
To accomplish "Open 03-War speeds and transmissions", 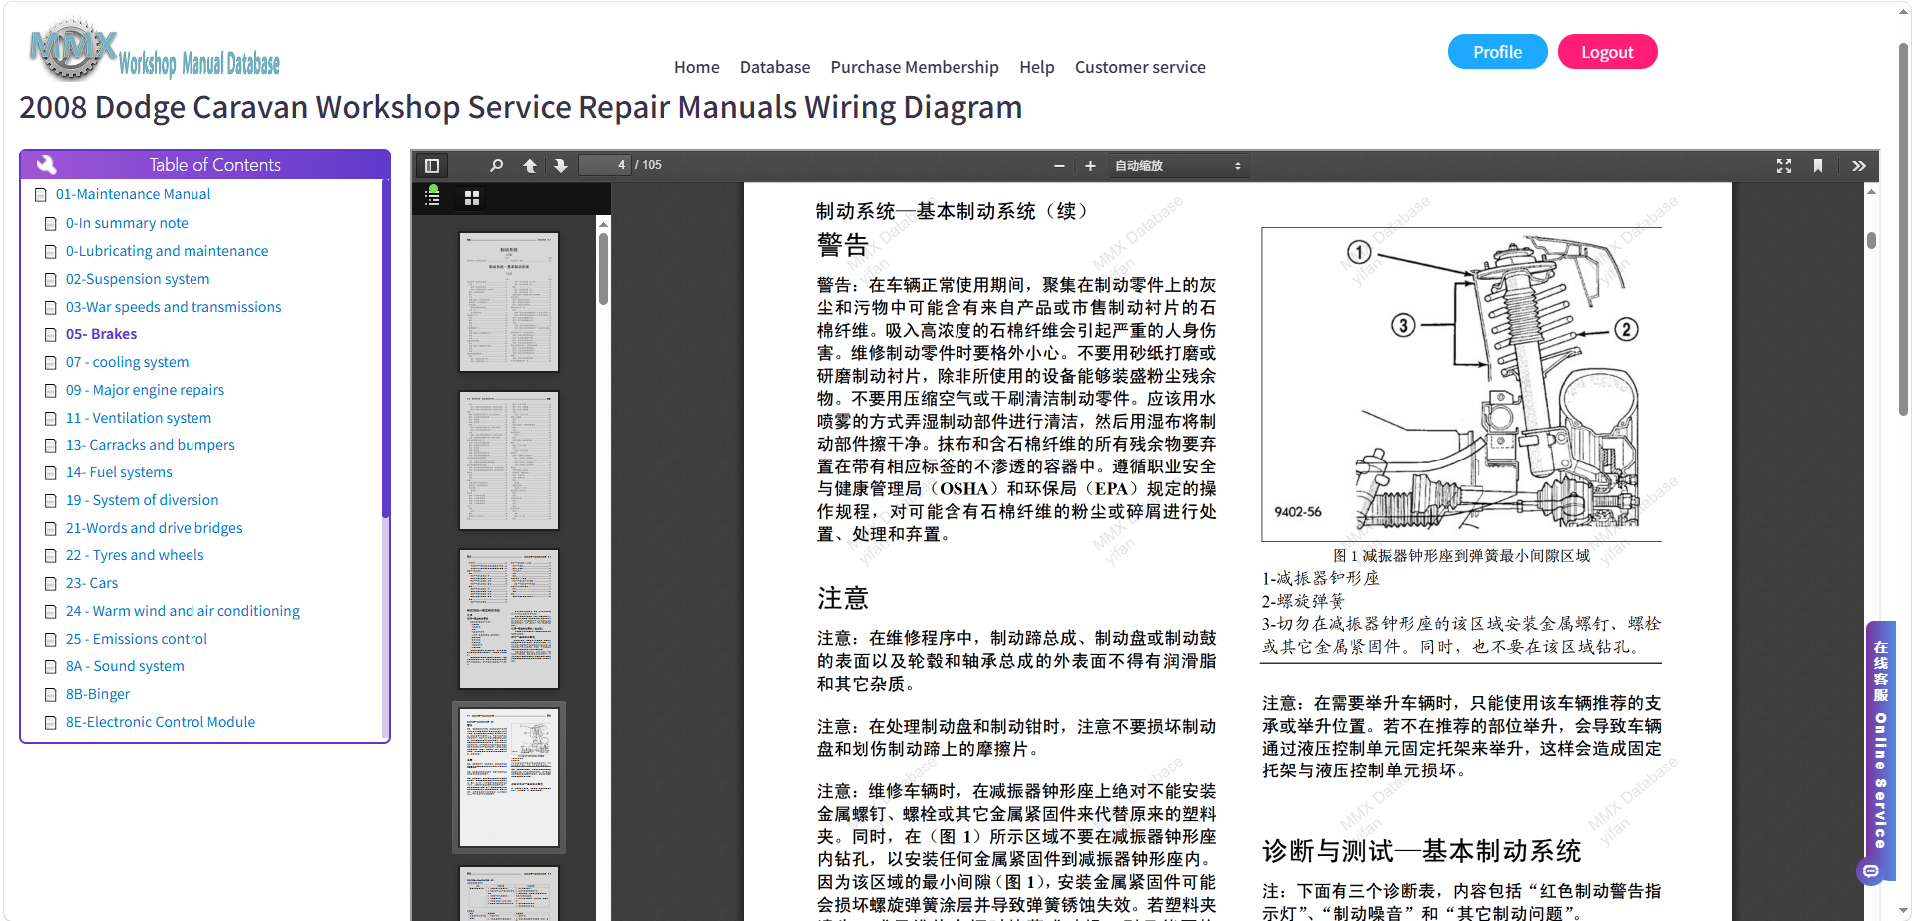I will pos(174,307).
